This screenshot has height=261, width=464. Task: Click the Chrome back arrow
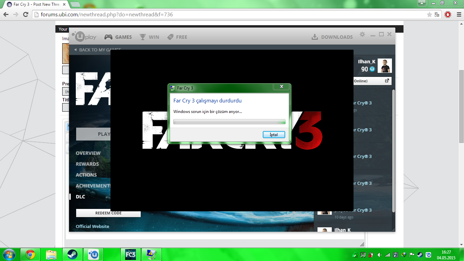(x=6, y=15)
